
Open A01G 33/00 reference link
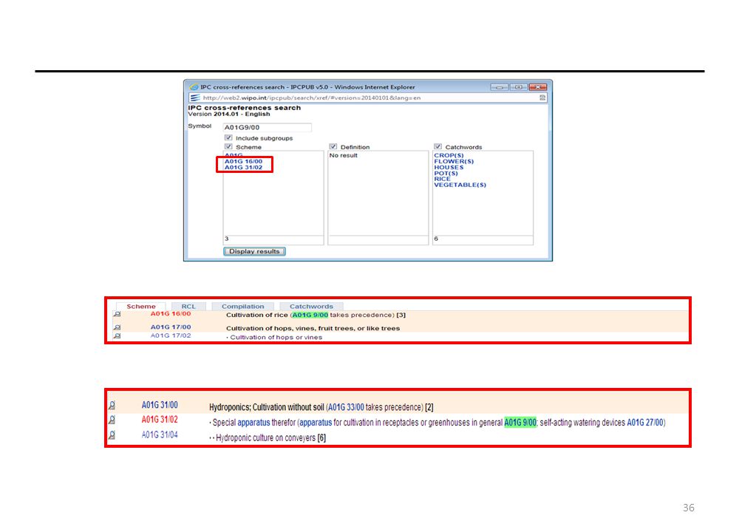[x=346, y=407]
